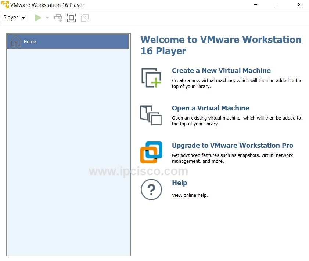This screenshot has width=309, height=261.
Task: Select the Home icon in the sidebar
Action: click(15, 41)
